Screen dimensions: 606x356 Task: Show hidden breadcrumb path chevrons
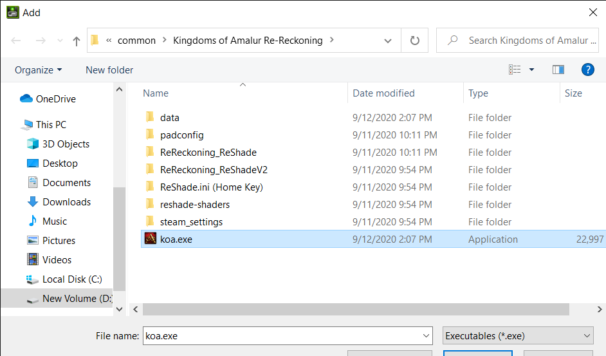click(109, 40)
